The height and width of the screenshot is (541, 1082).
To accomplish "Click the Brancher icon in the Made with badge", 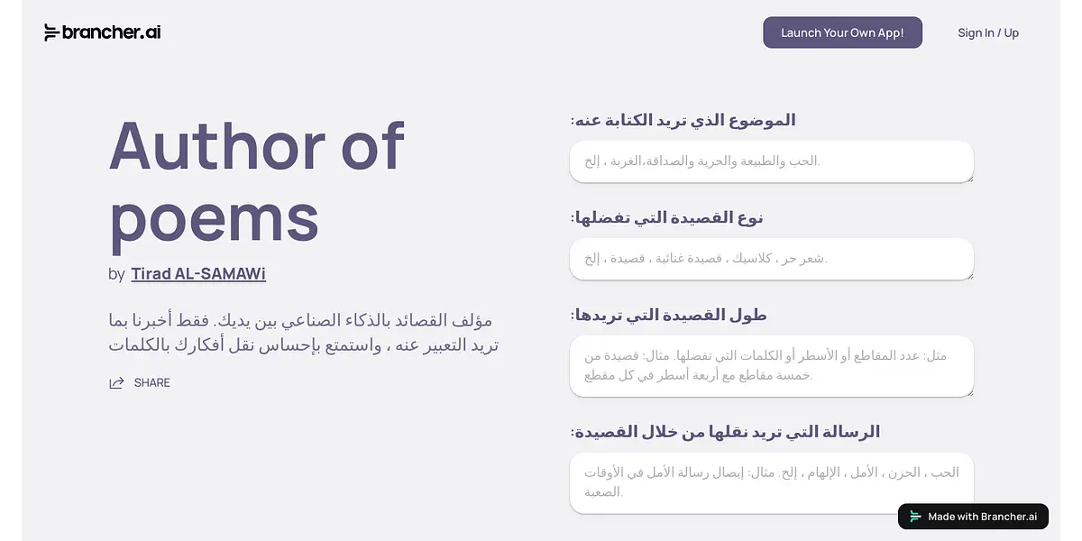I will click(916, 517).
